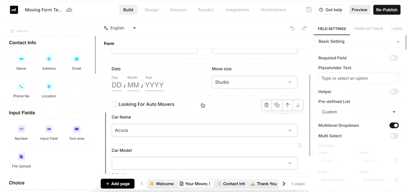Delete the field with trash icon
Screen dimensions: 408x192
pos(266,105)
